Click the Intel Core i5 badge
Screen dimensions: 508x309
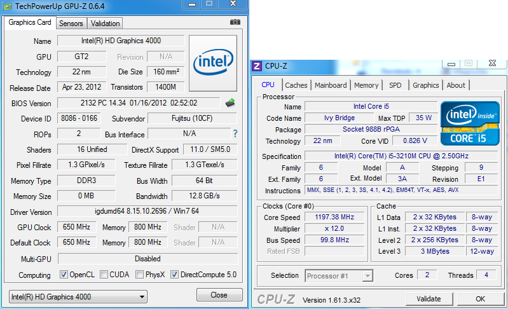pos(470,124)
